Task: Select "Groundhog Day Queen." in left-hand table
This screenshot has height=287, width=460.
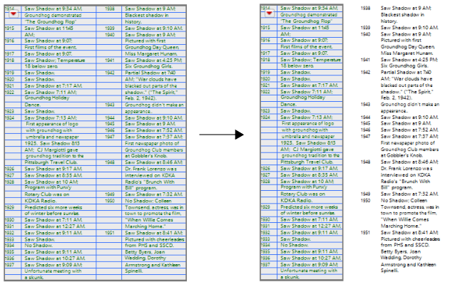Action: click(x=152, y=47)
